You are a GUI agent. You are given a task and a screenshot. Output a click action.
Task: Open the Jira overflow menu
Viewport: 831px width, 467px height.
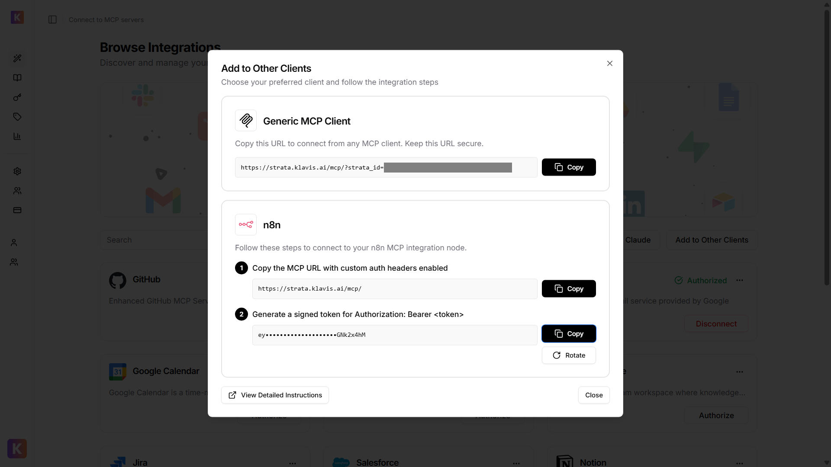coord(293,463)
